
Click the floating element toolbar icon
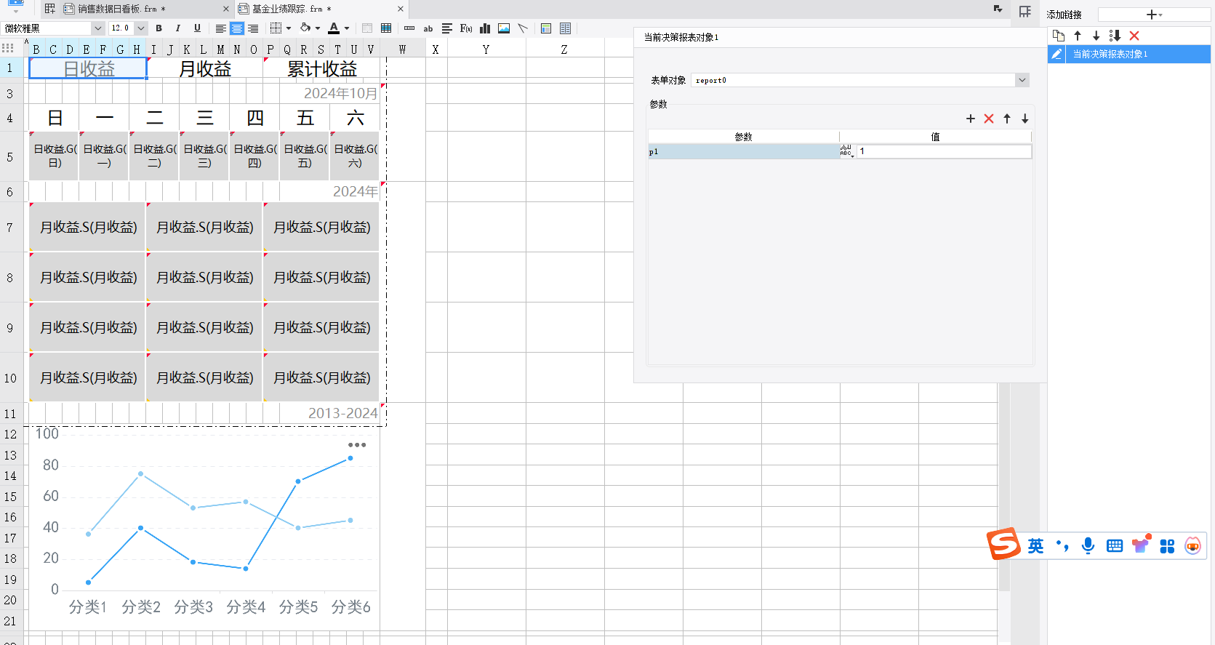pyautogui.click(x=546, y=28)
